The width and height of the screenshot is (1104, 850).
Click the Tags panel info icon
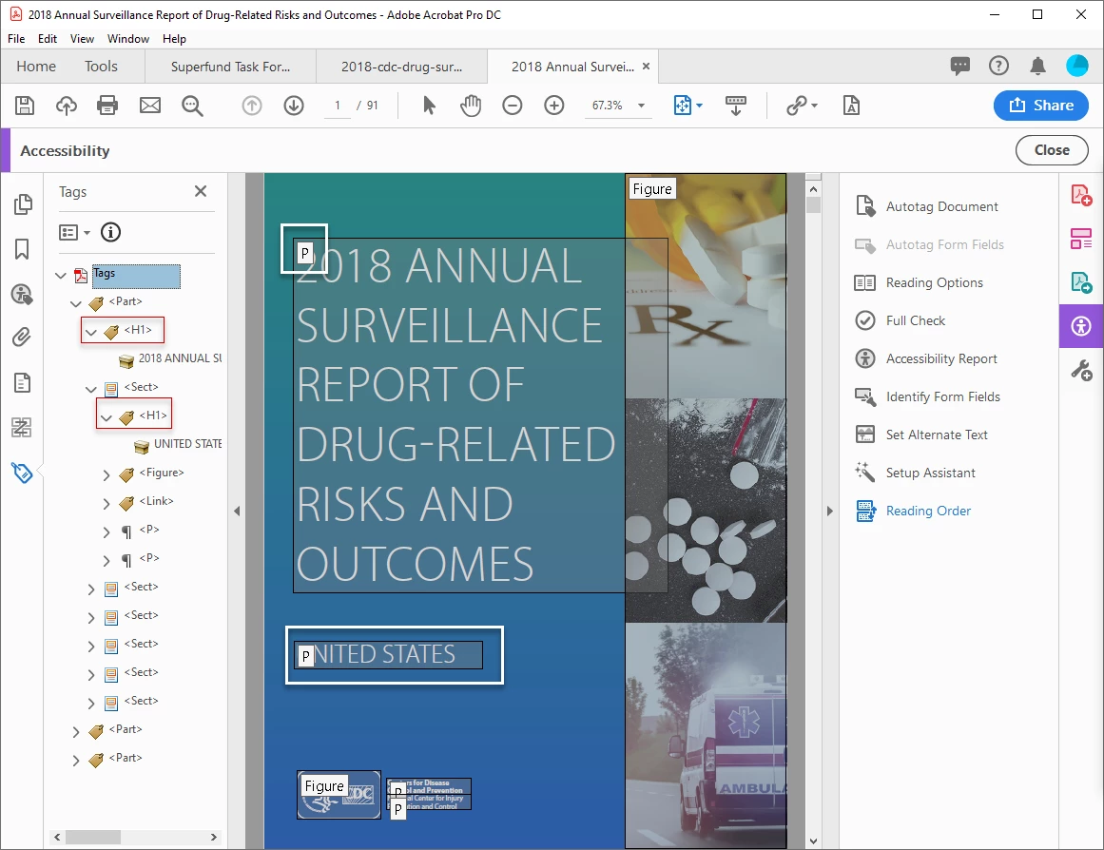pyautogui.click(x=110, y=232)
